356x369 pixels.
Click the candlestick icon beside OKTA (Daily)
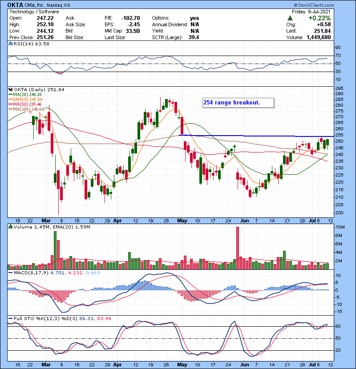coord(11,90)
